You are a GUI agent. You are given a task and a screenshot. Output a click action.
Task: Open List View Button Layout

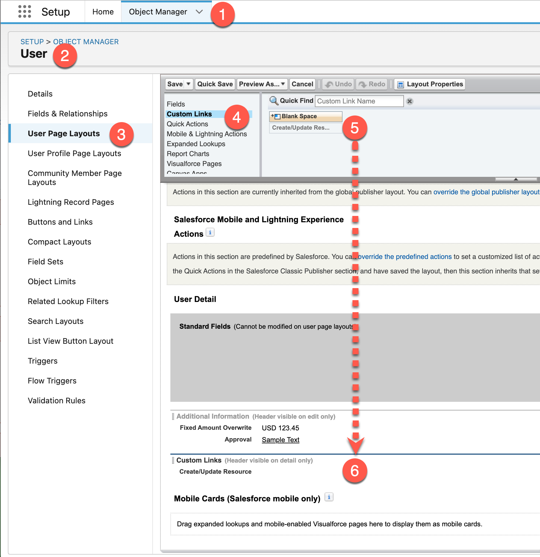[70, 341]
